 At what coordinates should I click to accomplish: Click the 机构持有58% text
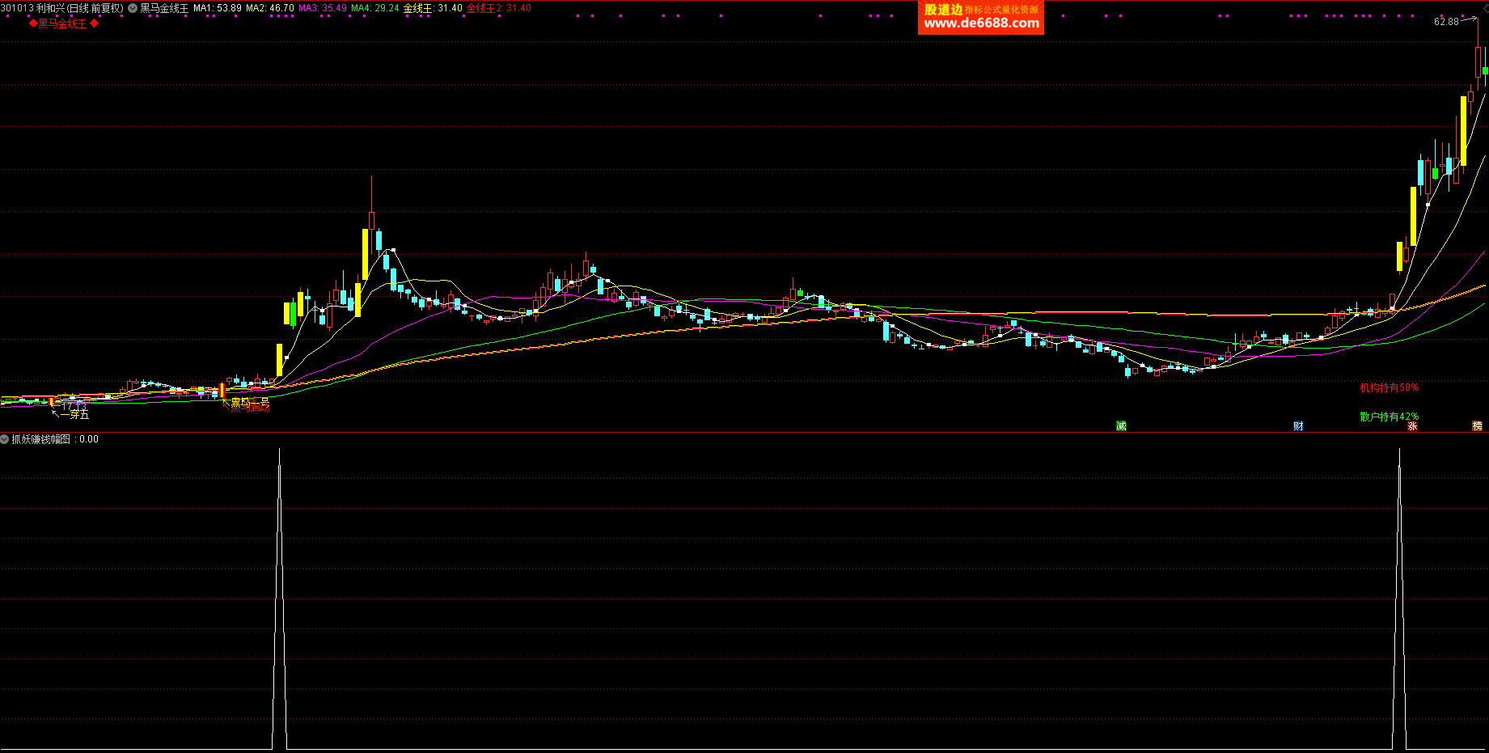click(1390, 387)
